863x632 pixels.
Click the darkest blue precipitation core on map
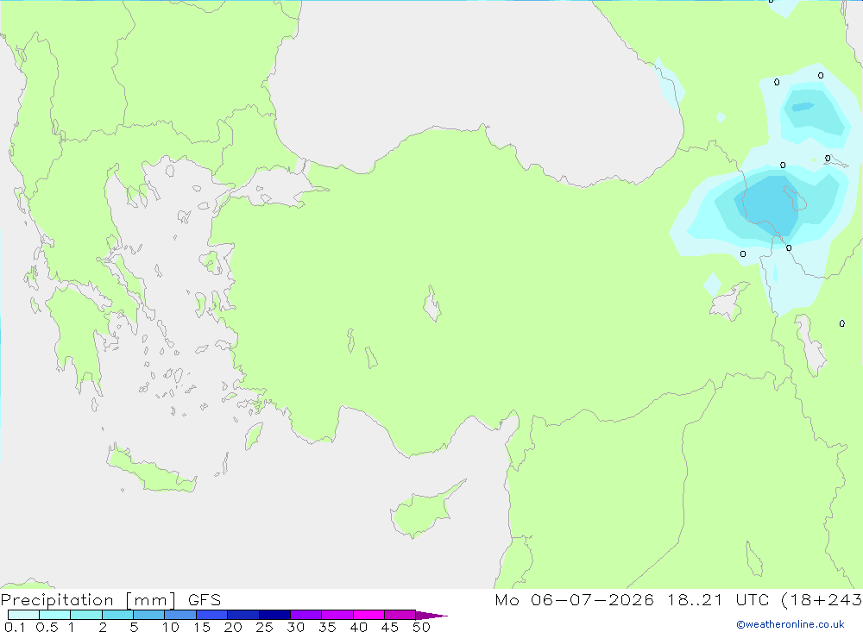coord(771,204)
